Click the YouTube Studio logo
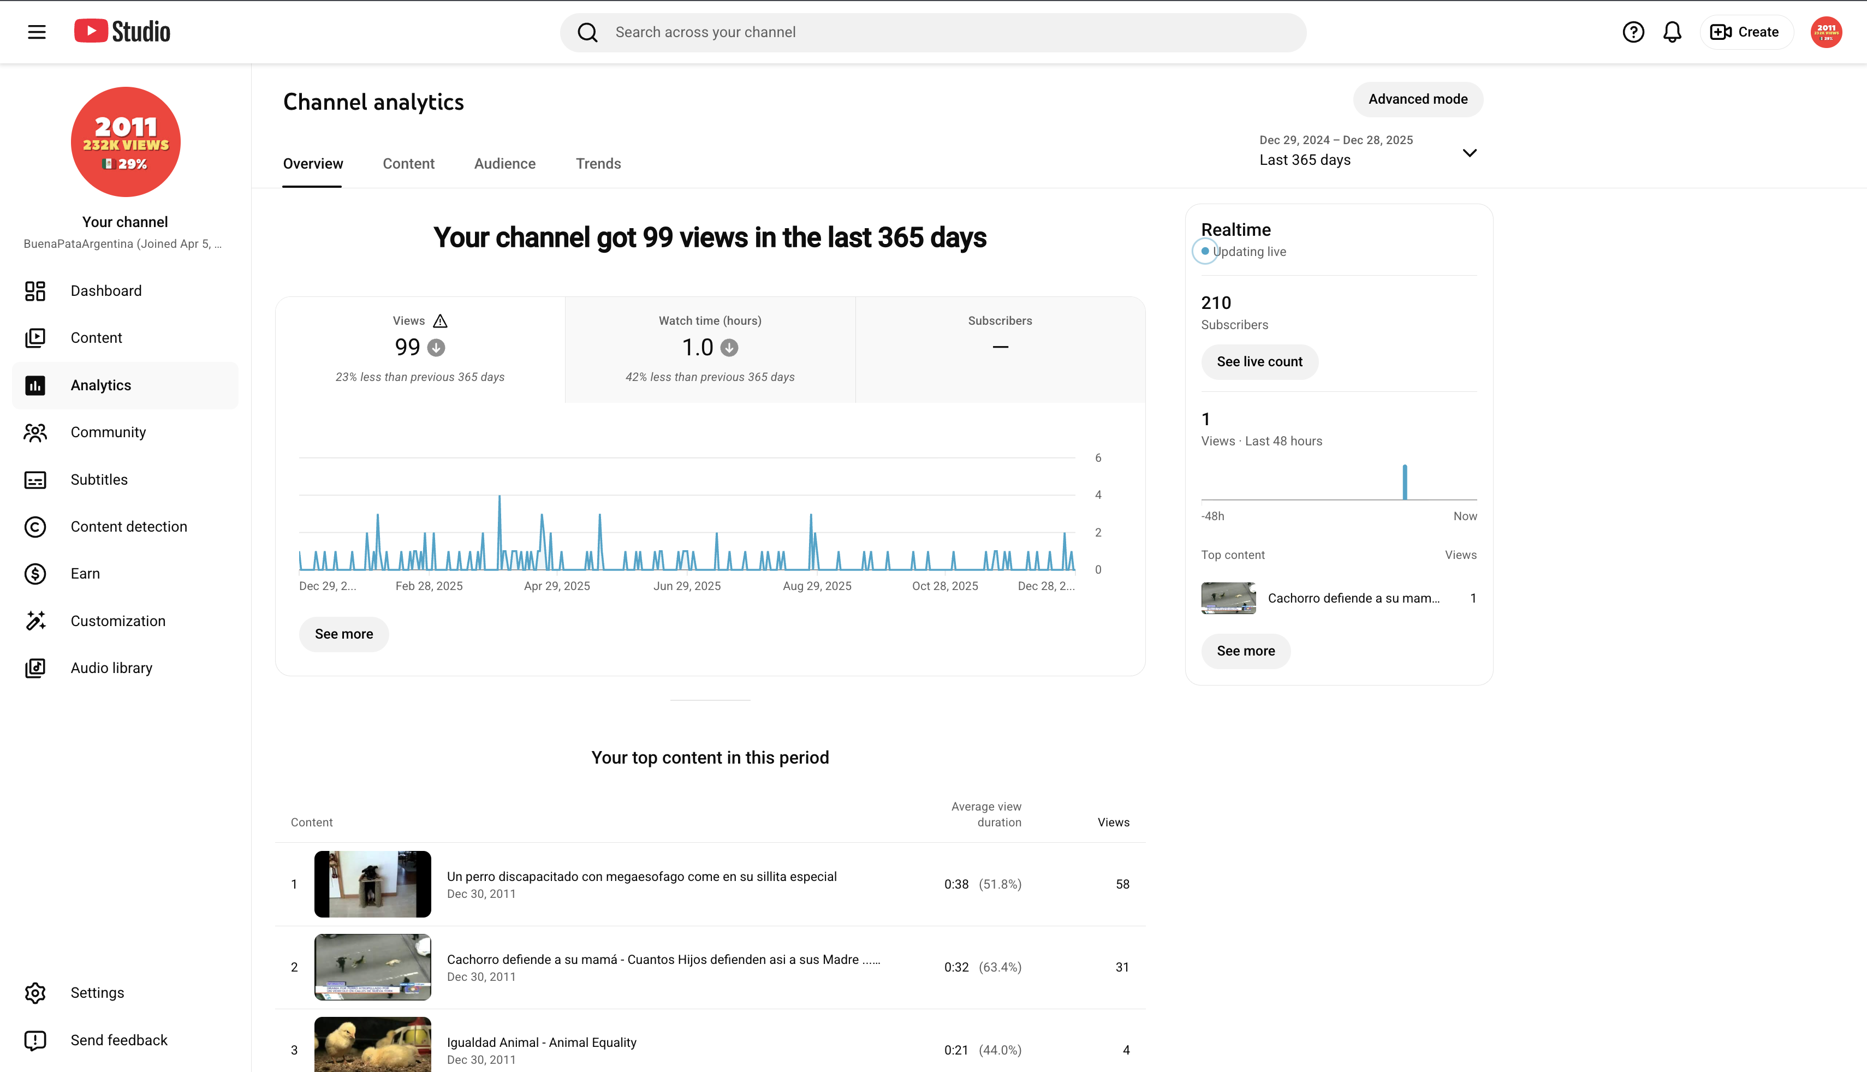 click(x=122, y=32)
